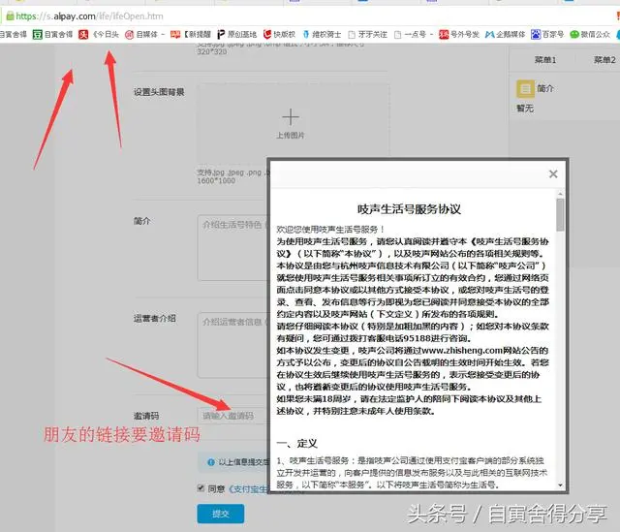Viewport: 620px width, 532px height.
Task: Switch to 菜单2 in the preview panel
Action: (x=604, y=60)
